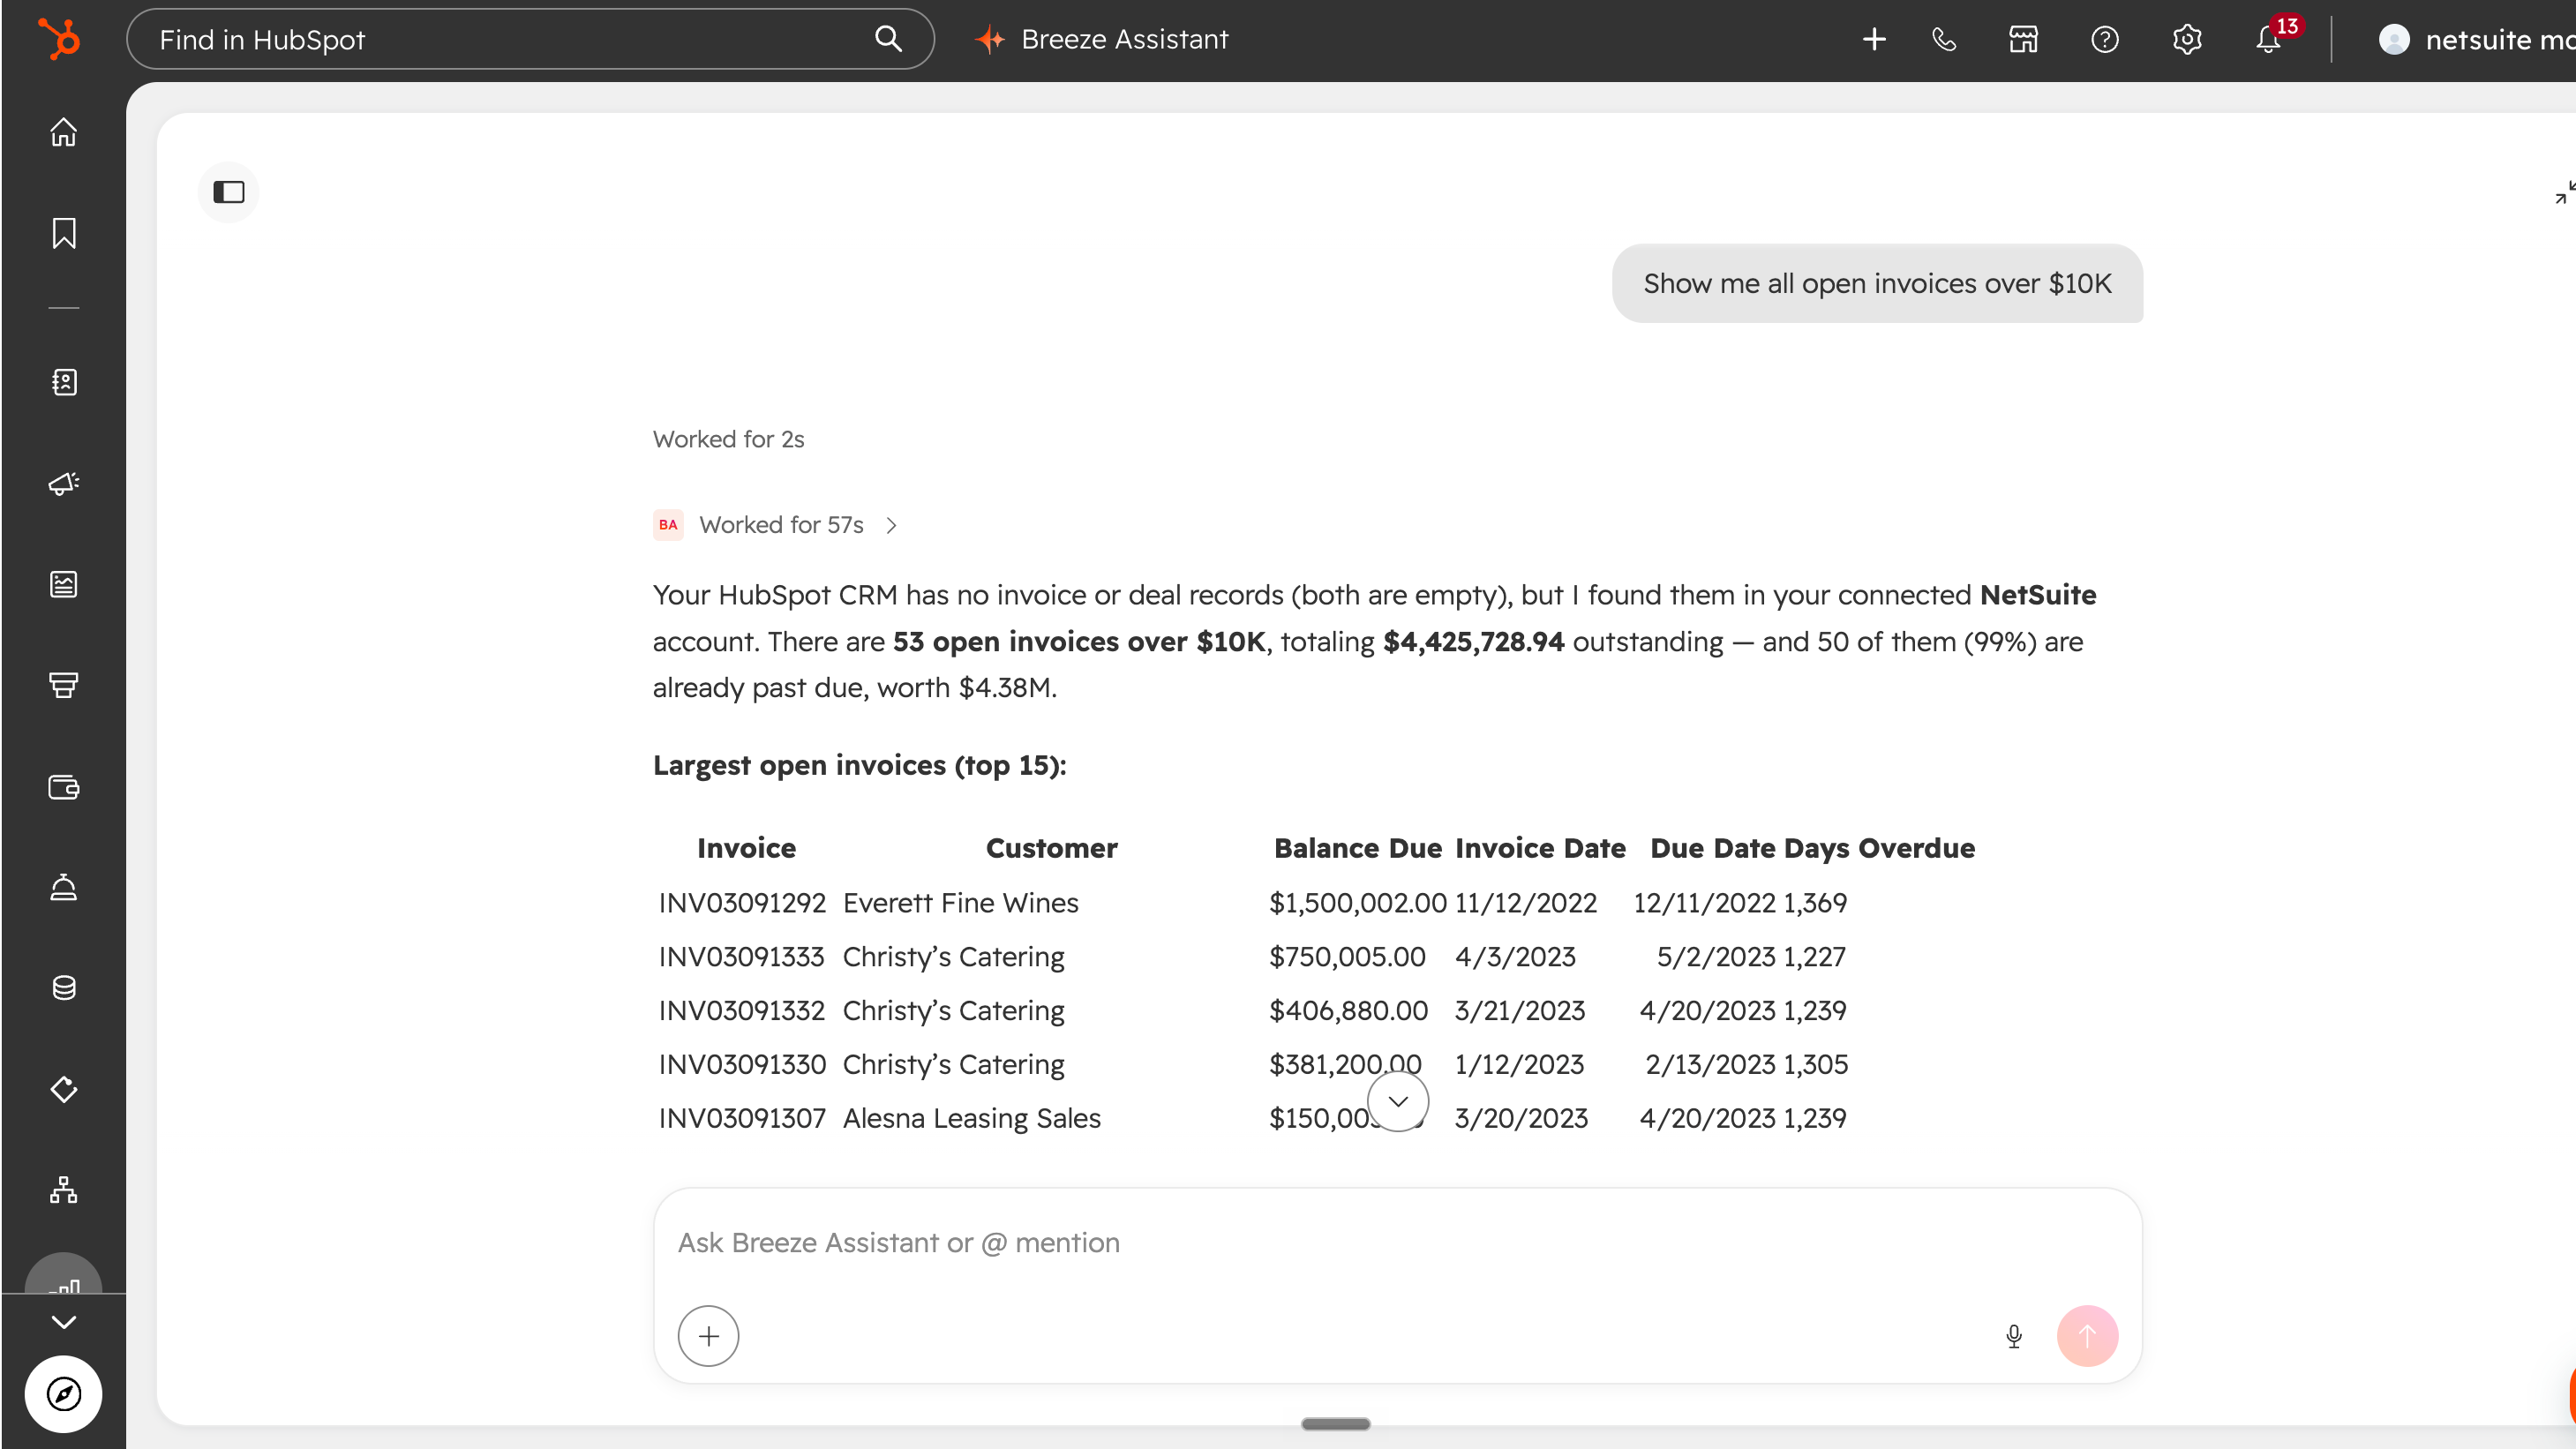The height and width of the screenshot is (1449, 2576).
Task: Open the help question mark icon
Action: point(2104,39)
